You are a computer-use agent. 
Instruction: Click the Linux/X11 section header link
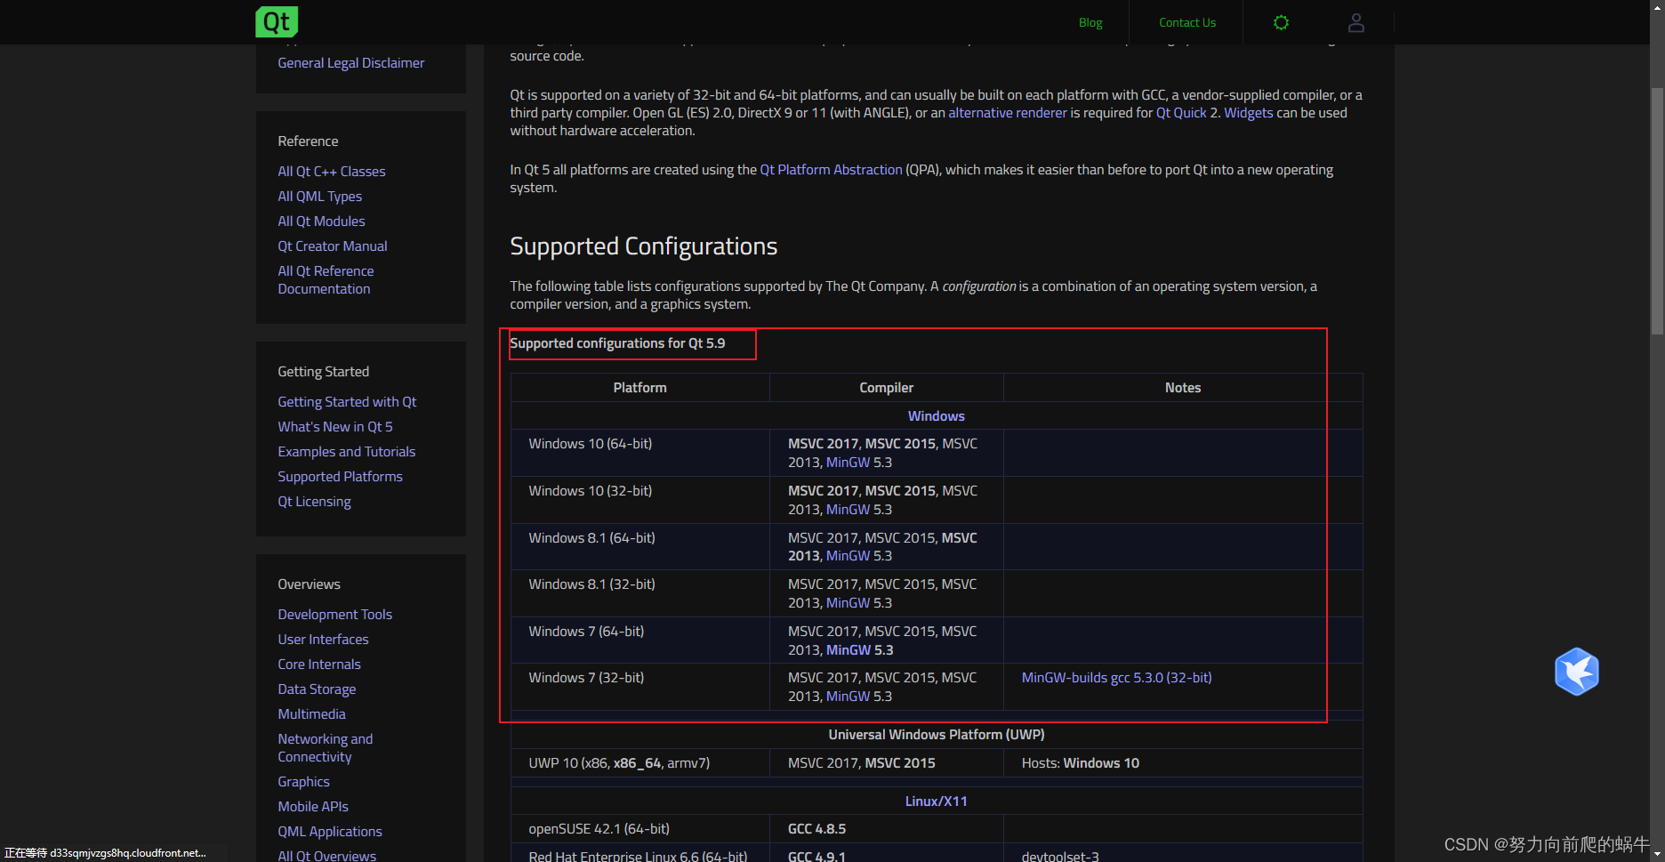[x=936, y=802]
